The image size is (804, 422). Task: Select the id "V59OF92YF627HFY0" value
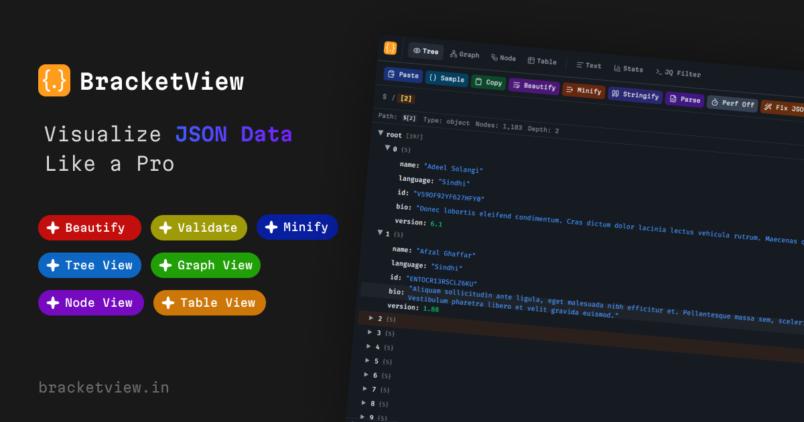pyautogui.click(x=448, y=196)
